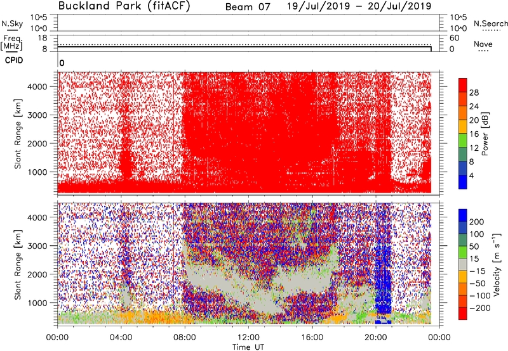Pick the Velocity swatch between -100 and -200
The height and width of the screenshot is (351, 508).
click(463, 301)
